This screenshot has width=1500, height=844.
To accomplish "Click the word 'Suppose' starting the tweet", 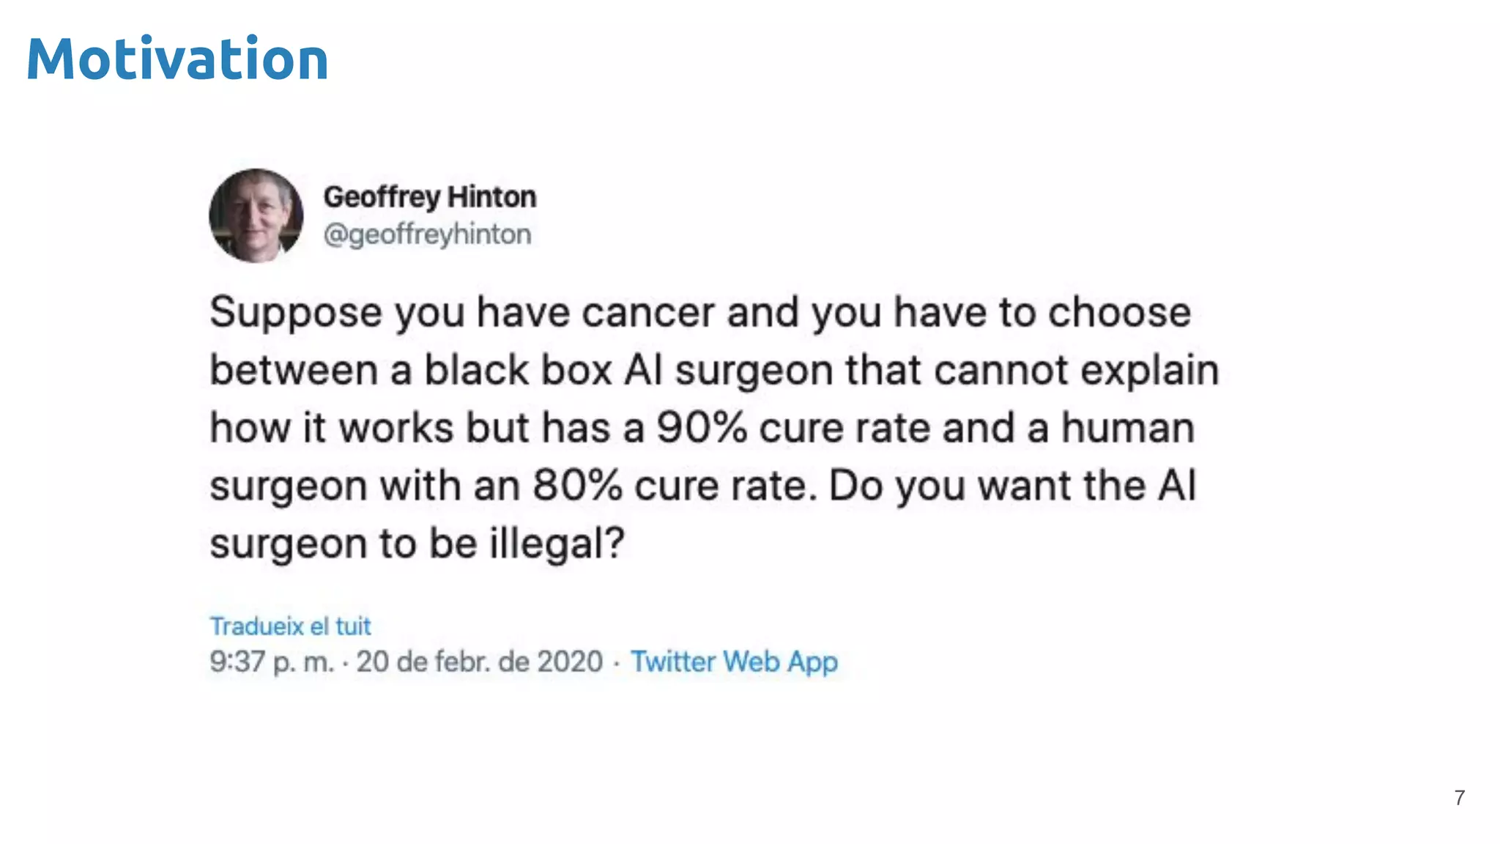I will coord(295,313).
